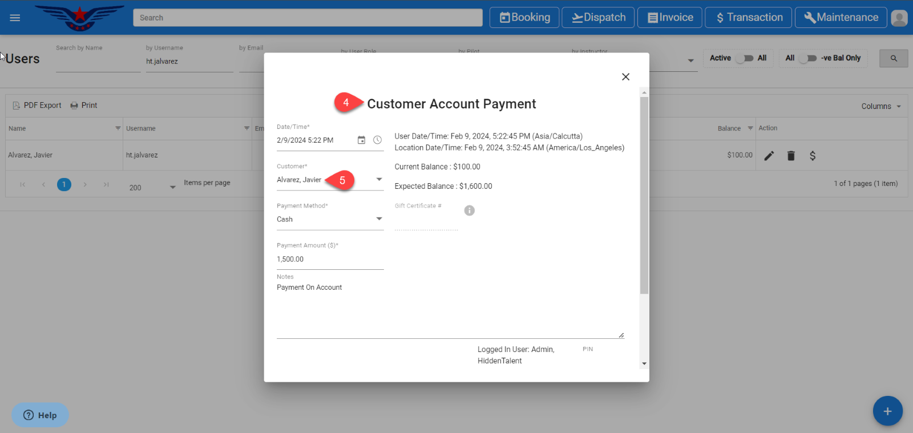Click the magnifier search button
The height and width of the screenshot is (433, 913).
pyautogui.click(x=894, y=58)
